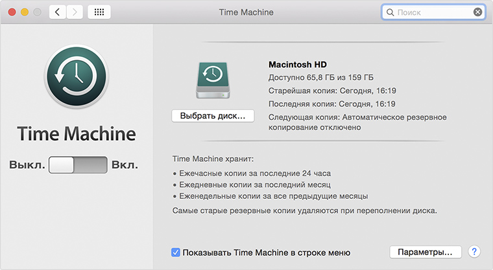Click the magnifying glass search icon
Viewport: 493px width, 270px height.
390,12
